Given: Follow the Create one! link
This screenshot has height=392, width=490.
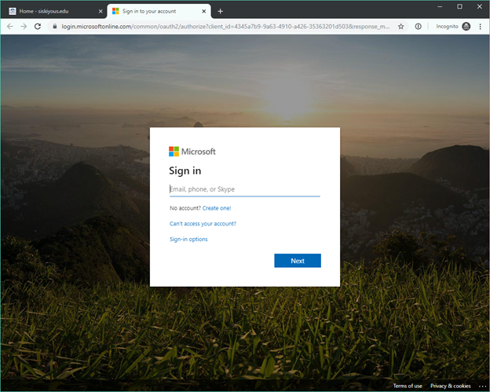Looking at the screenshot, I should (x=217, y=208).
